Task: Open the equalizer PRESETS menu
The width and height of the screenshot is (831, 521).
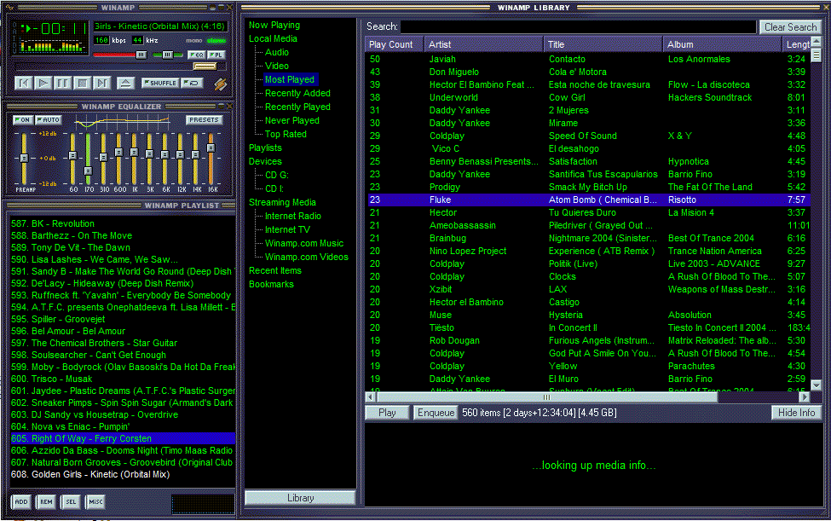Action: pyautogui.click(x=203, y=119)
